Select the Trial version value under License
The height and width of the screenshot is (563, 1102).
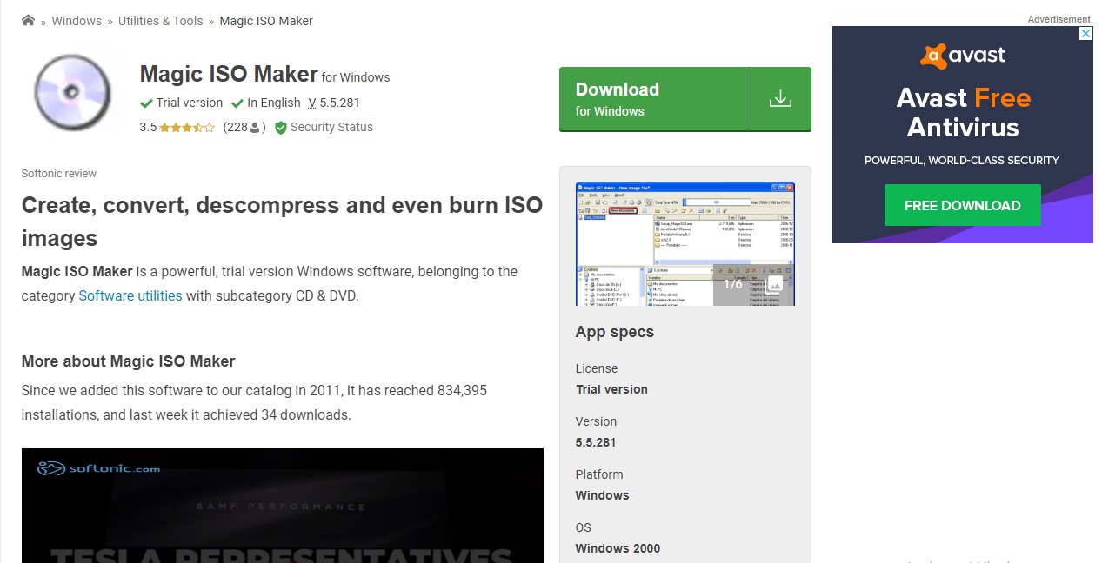coord(611,389)
